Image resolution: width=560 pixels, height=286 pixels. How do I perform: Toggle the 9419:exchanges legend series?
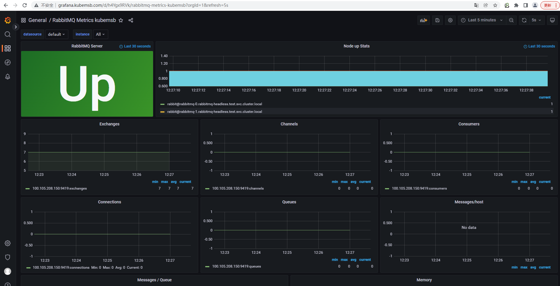[60, 188]
